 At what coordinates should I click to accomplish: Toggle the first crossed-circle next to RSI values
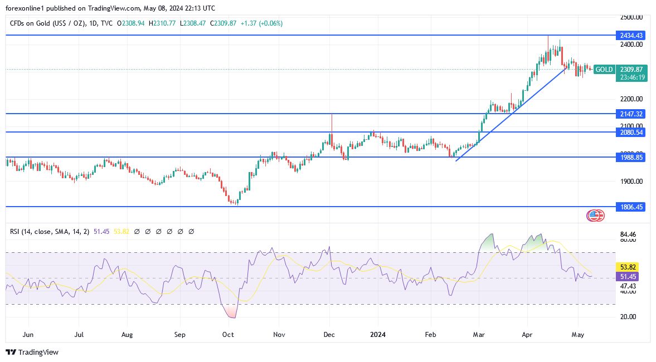137,231
